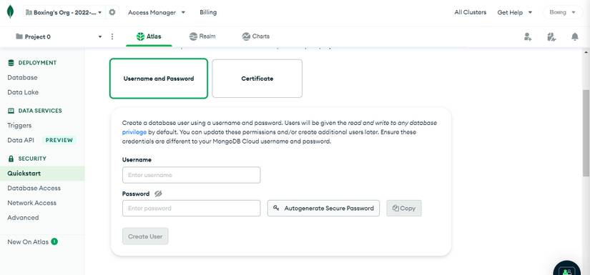Screen dimensions: 590x275
Task: Click the Data Services monitor icon
Action: pyautogui.click(x=11, y=111)
